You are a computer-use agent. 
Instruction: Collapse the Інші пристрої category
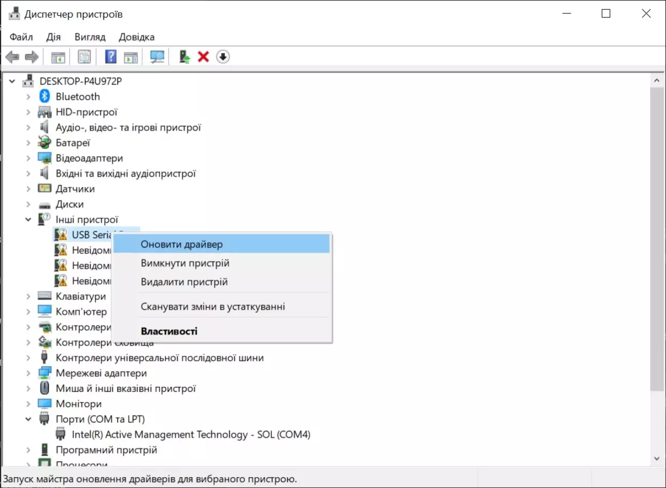click(28, 220)
